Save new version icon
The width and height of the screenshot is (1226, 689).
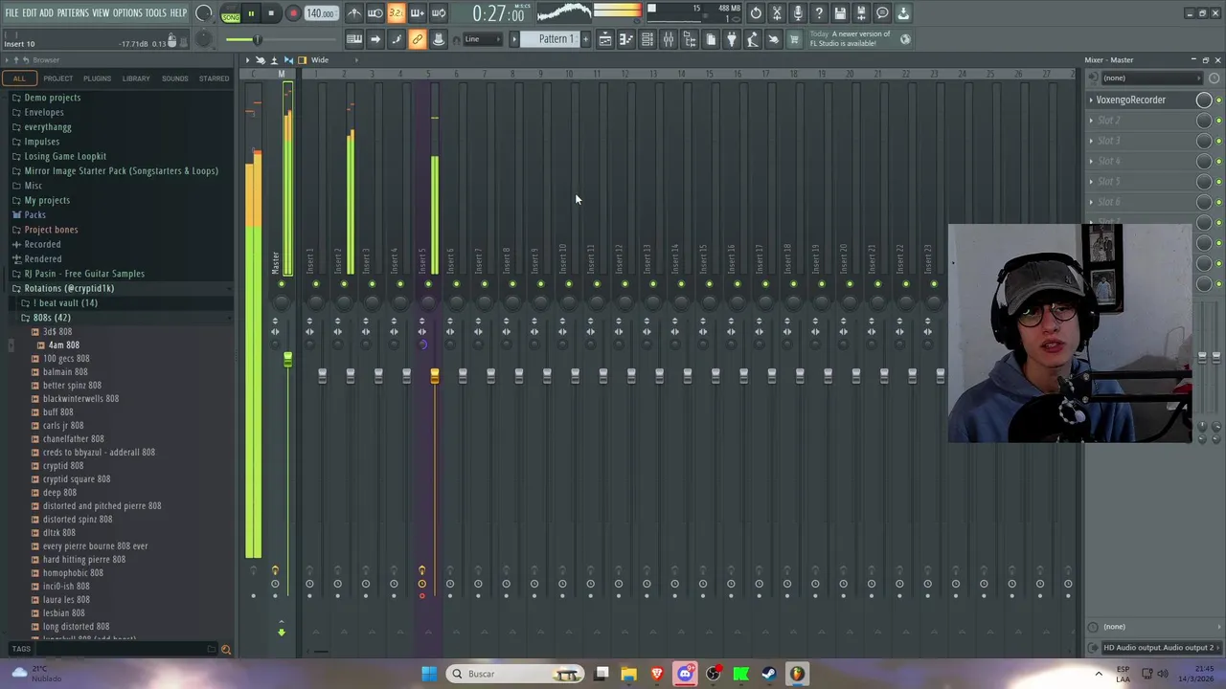(x=861, y=13)
